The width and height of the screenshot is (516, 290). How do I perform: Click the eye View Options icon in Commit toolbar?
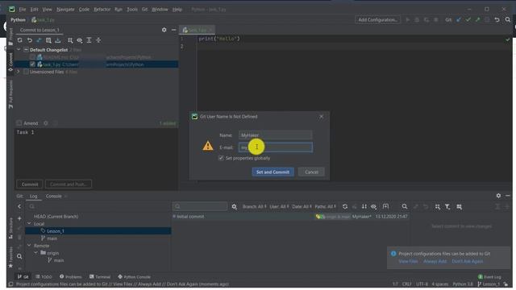pos(80,40)
